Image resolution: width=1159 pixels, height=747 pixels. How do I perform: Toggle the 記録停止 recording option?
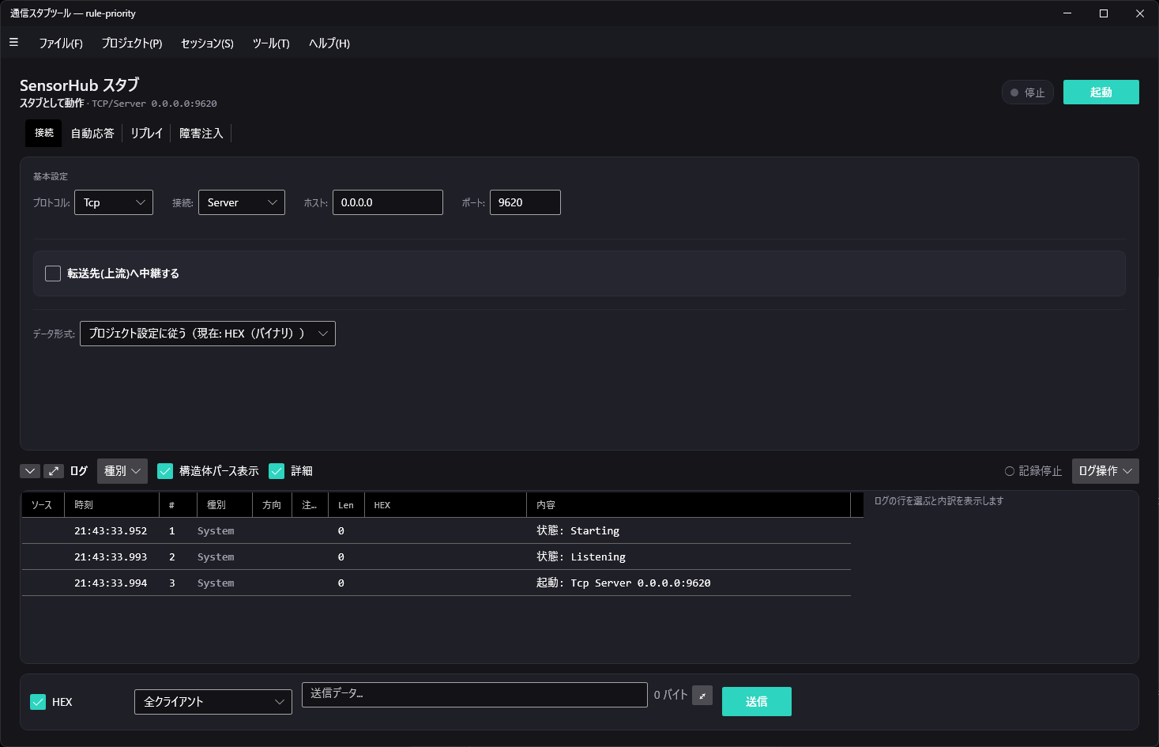tap(1033, 471)
